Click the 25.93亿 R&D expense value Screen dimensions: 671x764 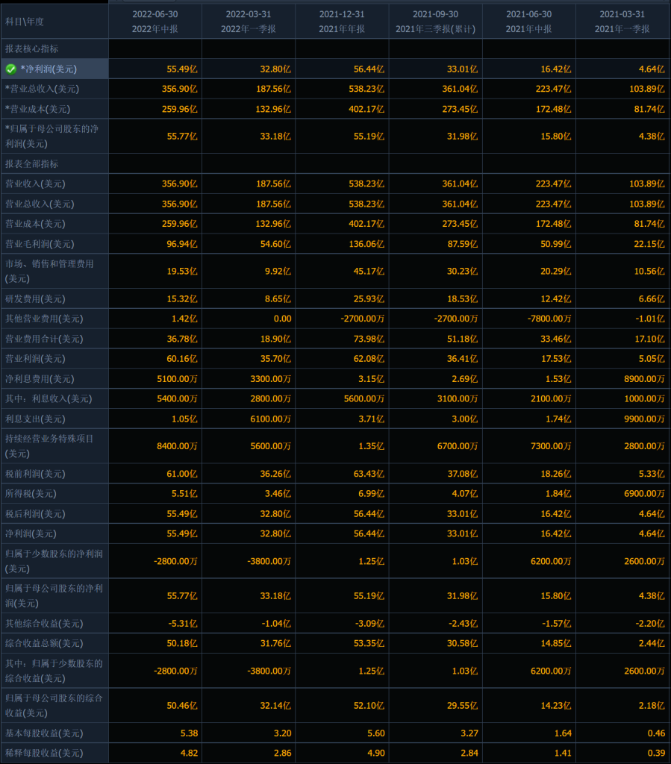tap(369, 298)
